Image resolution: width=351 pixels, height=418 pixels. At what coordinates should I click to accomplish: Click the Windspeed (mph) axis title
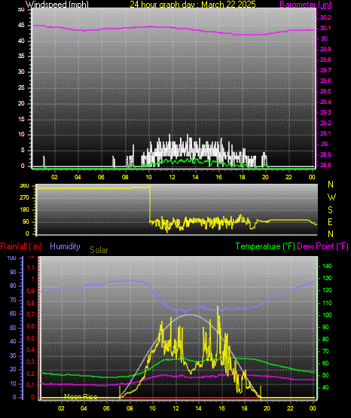pyautogui.click(x=56, y=5)
